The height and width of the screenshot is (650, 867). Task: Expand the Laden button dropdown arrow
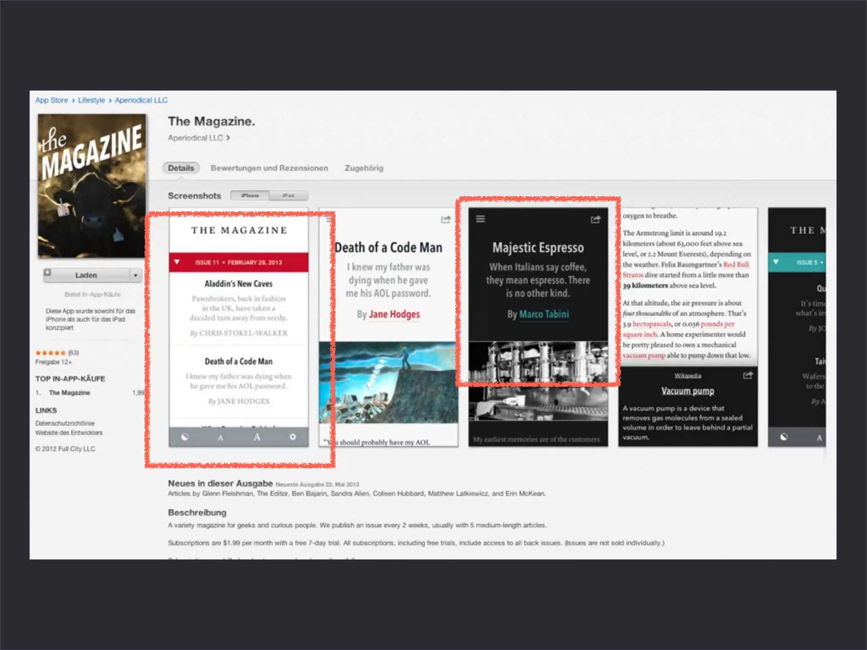click(x=135, y=275)
